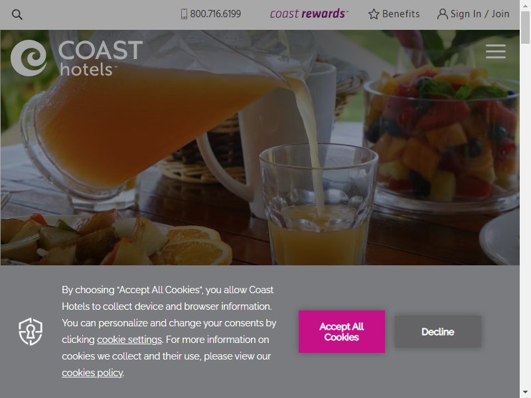Open the search magnifier icon
This screenshot has width=531, height=398.
[x=17, y=15]
